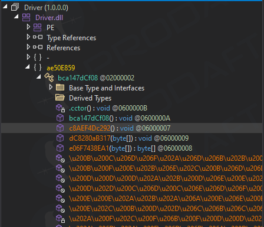Select member starting \u200D\u200D\u200D\u202A
264x227 pixels.
pyautogui.click(x=166, y=179)
